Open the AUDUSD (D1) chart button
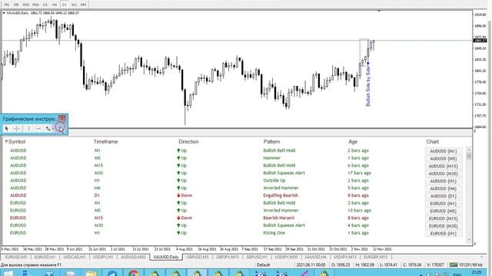The width and height of the screenshot is (492, 276). 443,196
